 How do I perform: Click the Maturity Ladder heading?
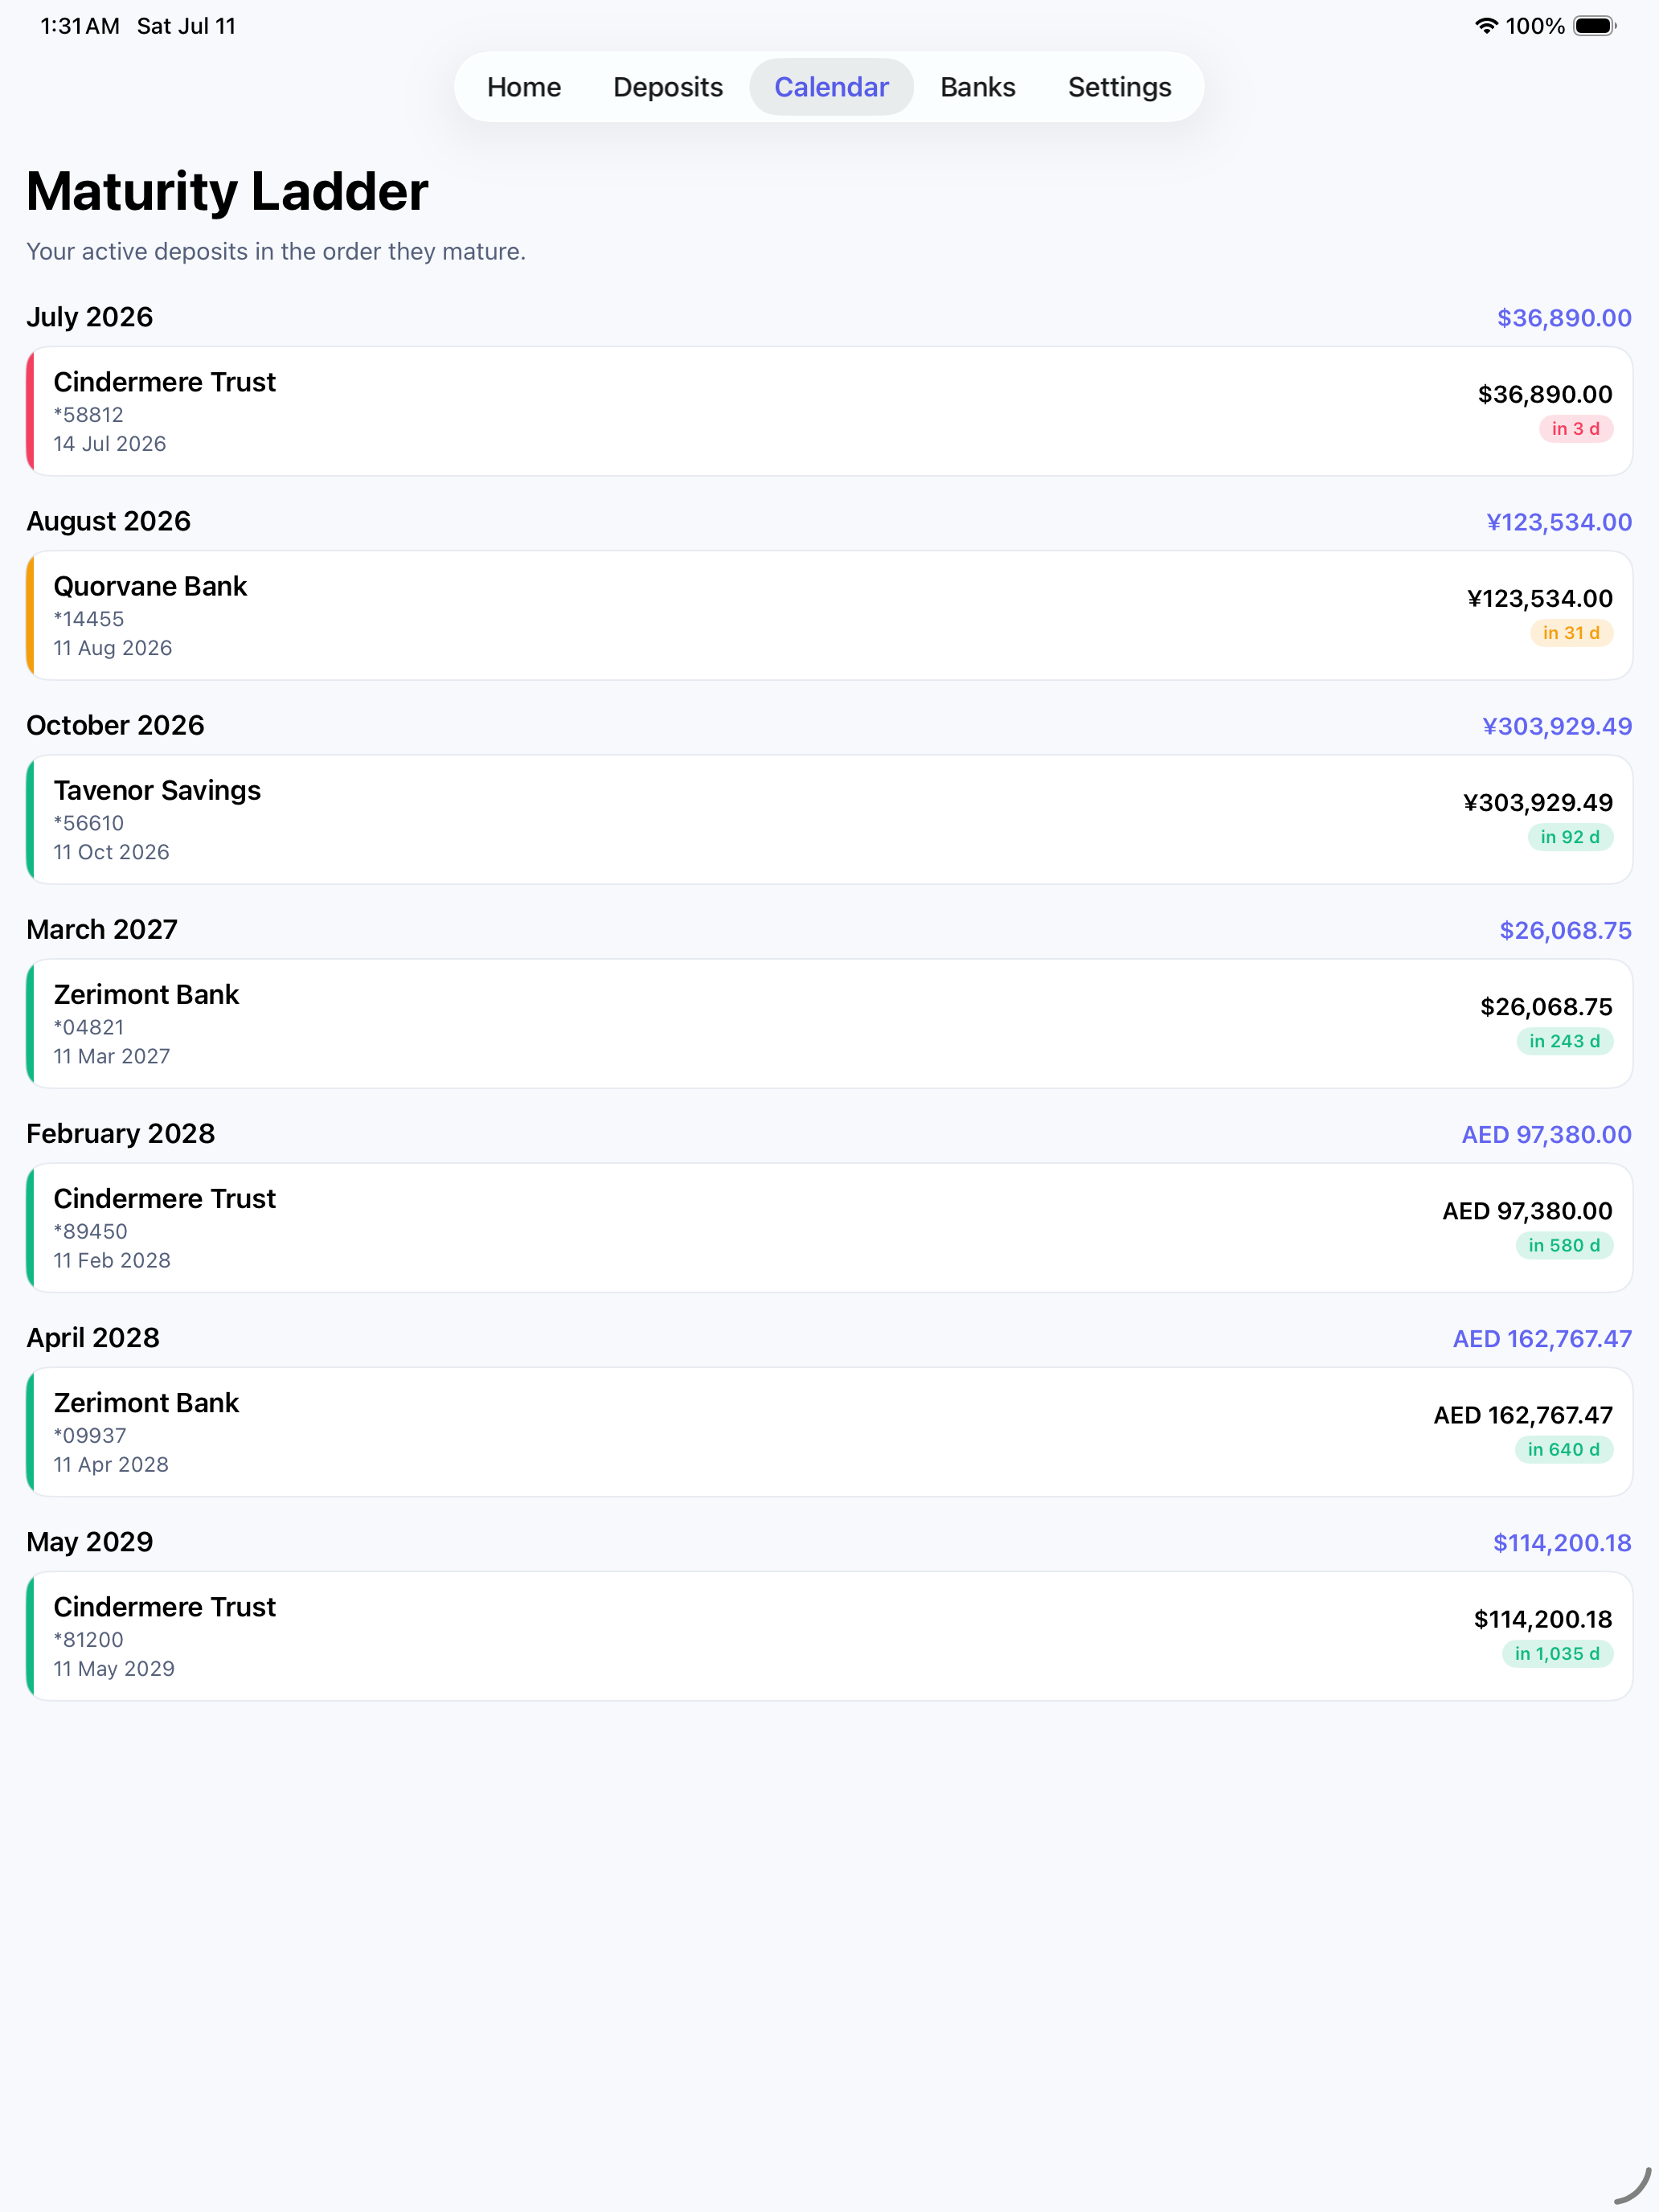(x=227, y=191)
